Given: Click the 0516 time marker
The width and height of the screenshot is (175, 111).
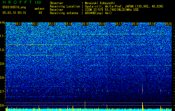Looking at the screenshot, I should coord(102,24).
